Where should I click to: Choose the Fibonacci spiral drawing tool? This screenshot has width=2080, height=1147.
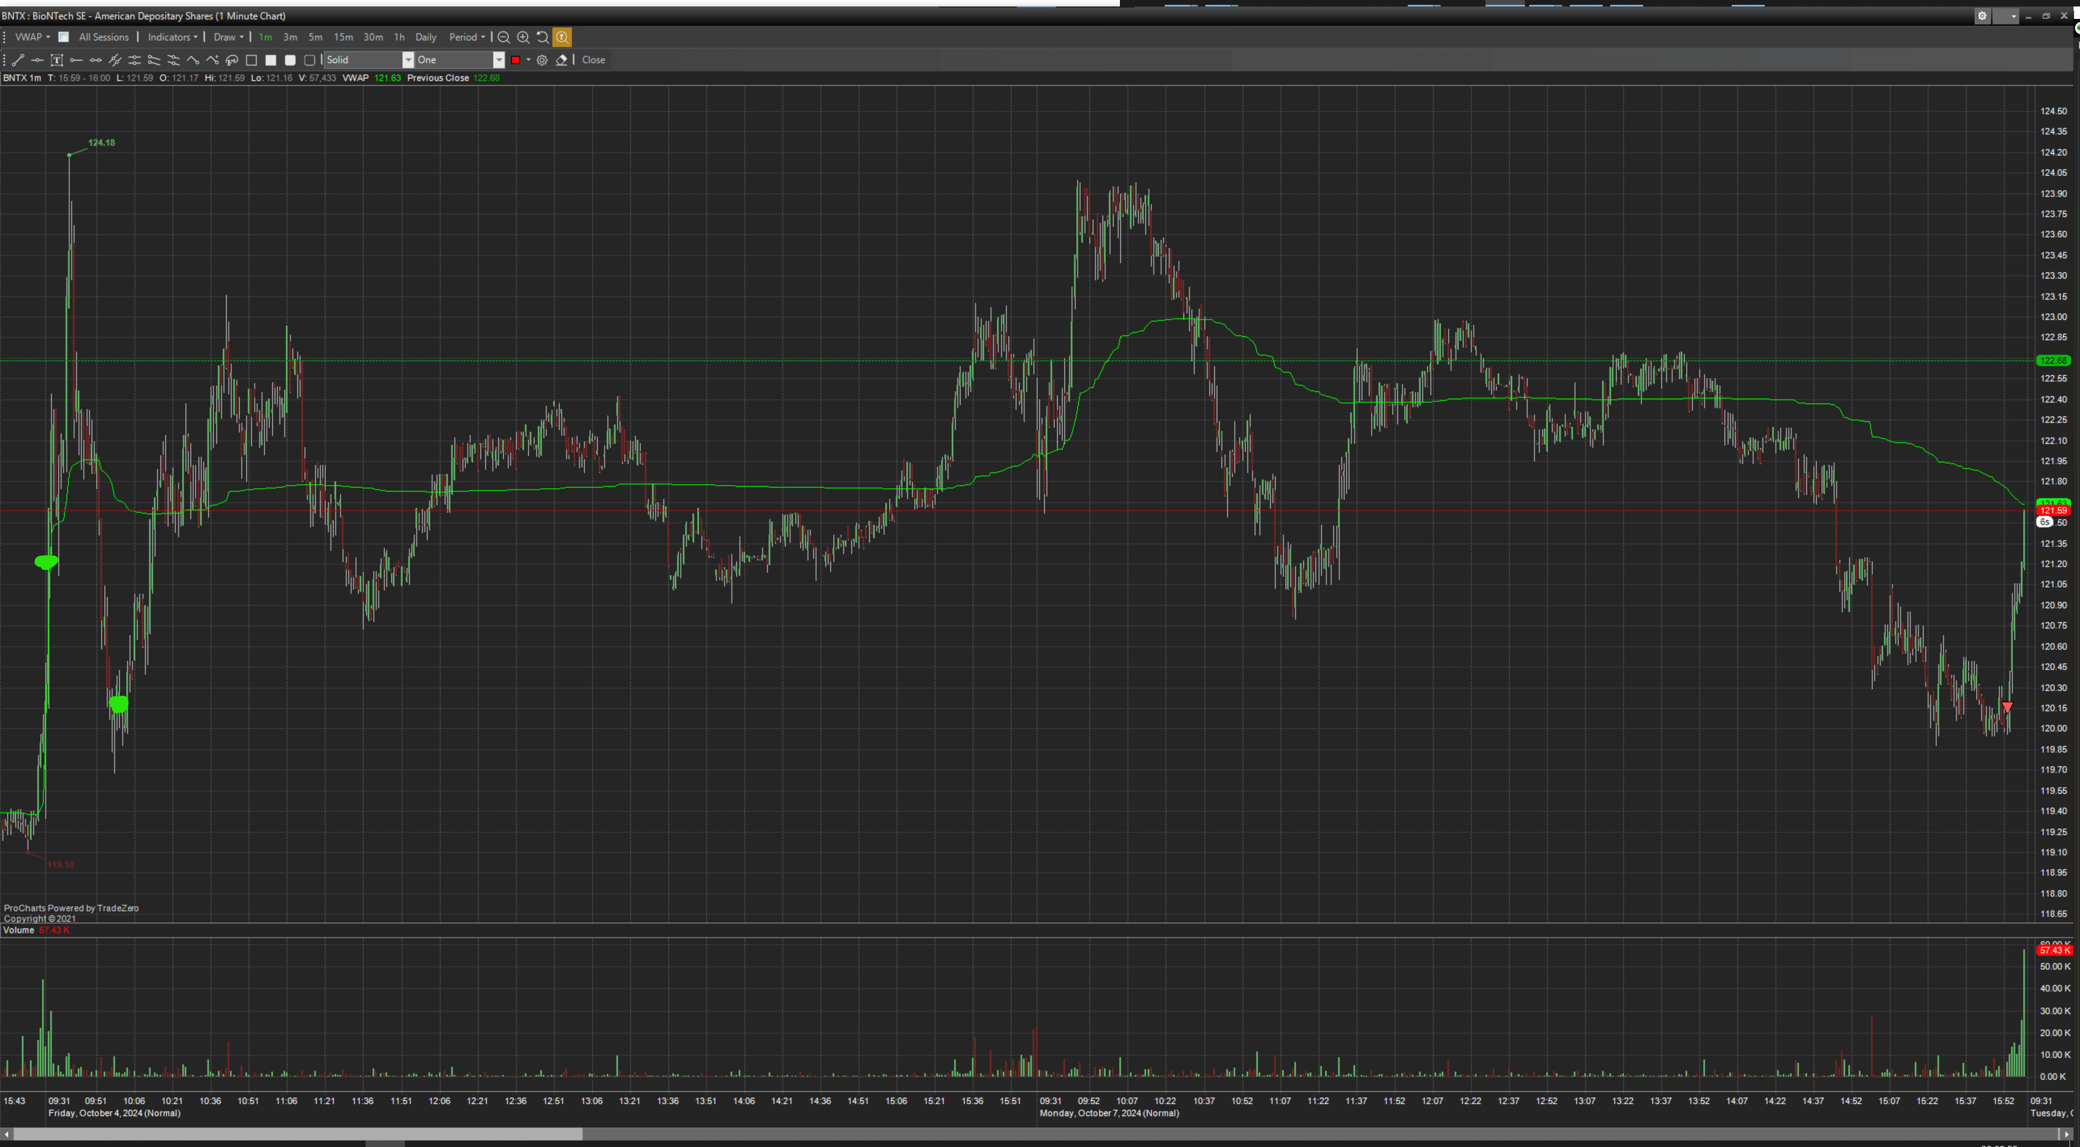232,60
